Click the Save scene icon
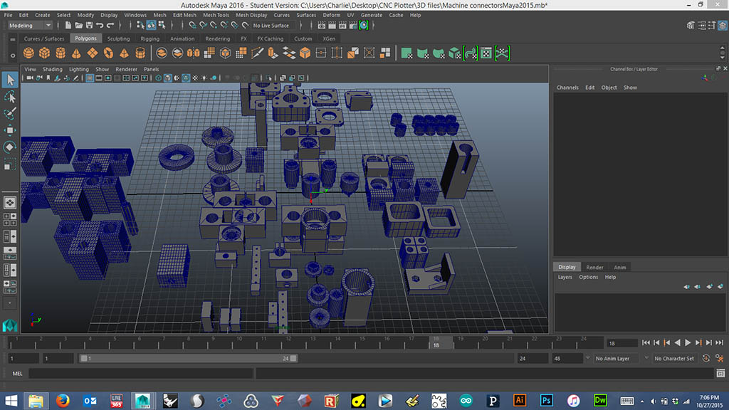Screen dimensions: 729x410 pos(89,26)
